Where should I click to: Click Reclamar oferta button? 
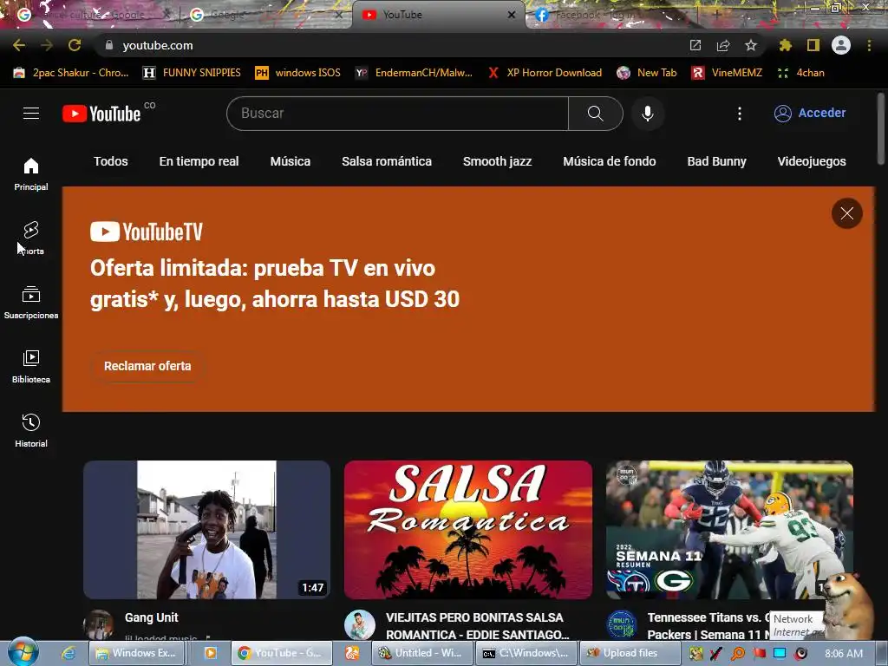[x=147, y=366]
